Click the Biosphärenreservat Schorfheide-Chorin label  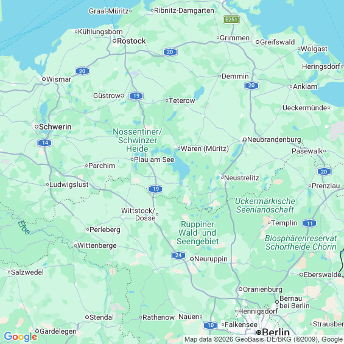tap(301, 242)
